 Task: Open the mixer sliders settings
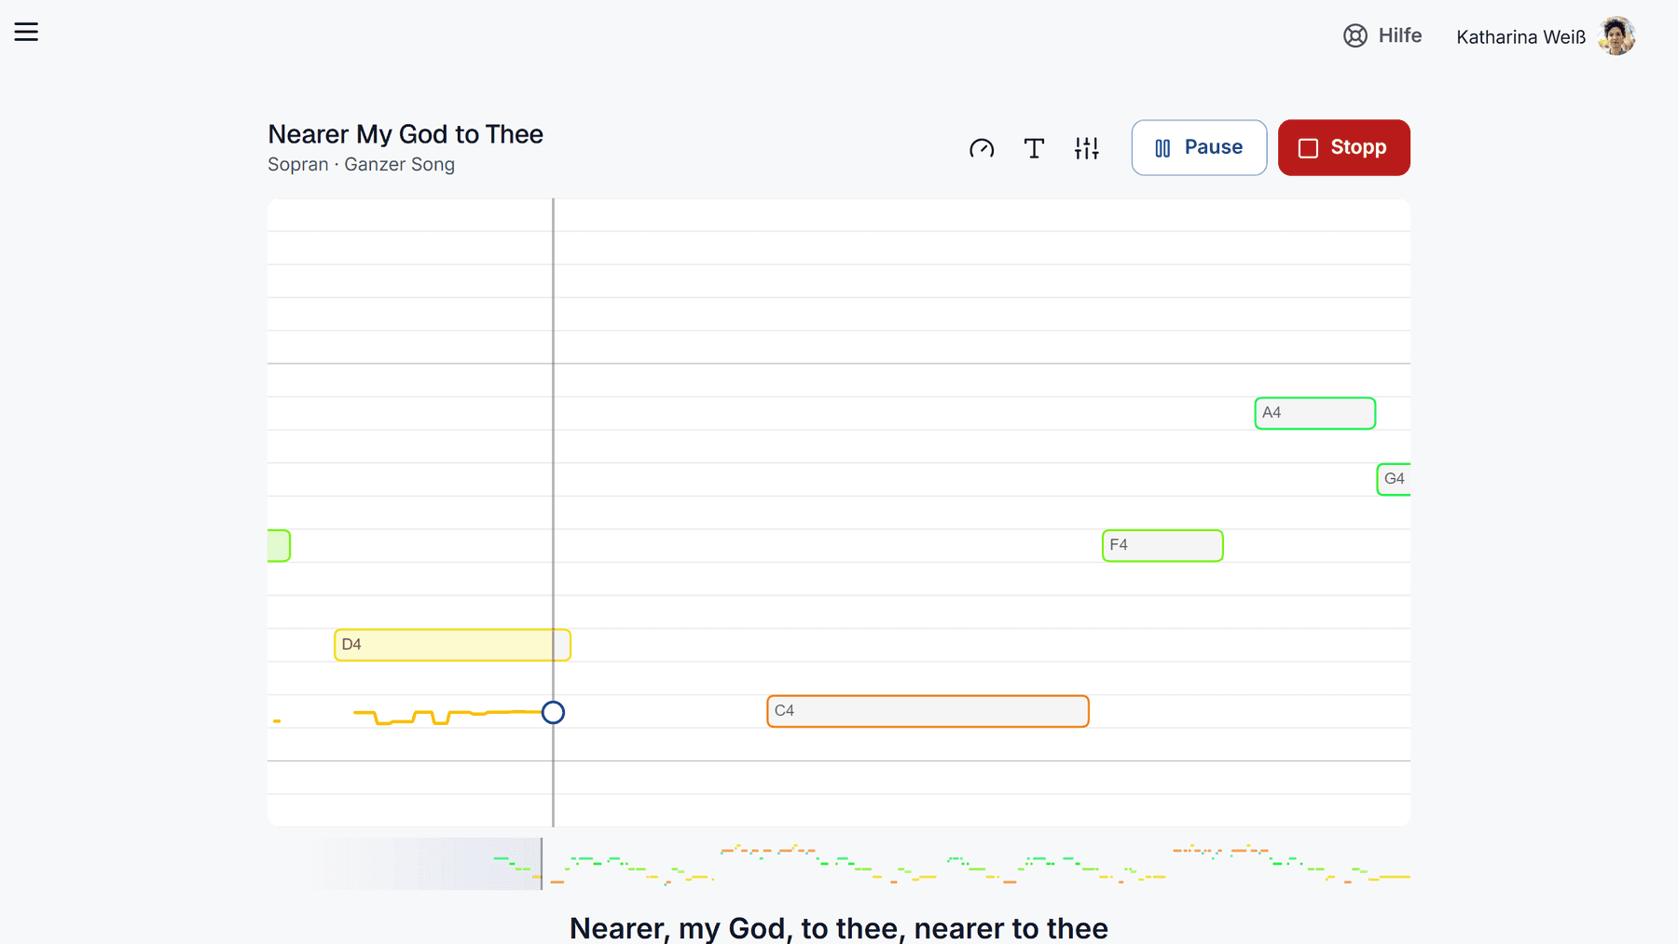[1086, 148]
